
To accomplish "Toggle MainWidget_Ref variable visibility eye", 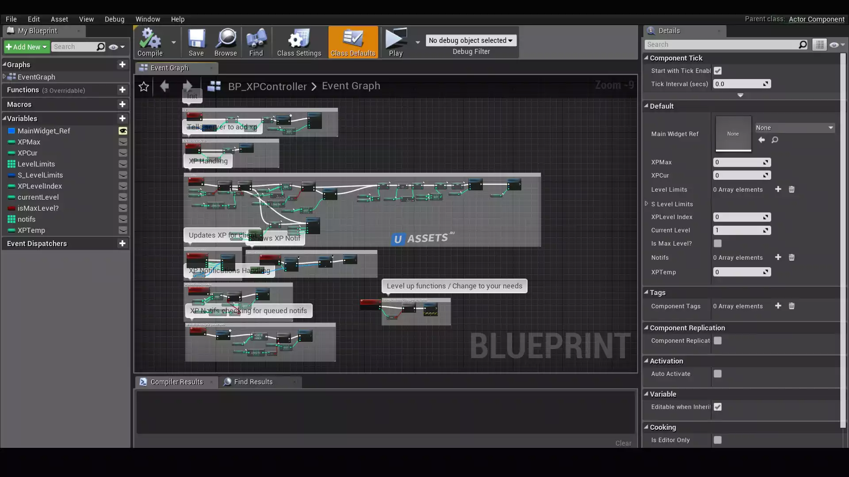I will (x=123, y=131).
